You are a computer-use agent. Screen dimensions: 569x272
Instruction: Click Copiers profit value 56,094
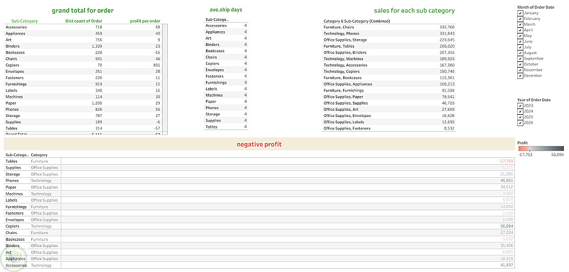pos(506,227)
